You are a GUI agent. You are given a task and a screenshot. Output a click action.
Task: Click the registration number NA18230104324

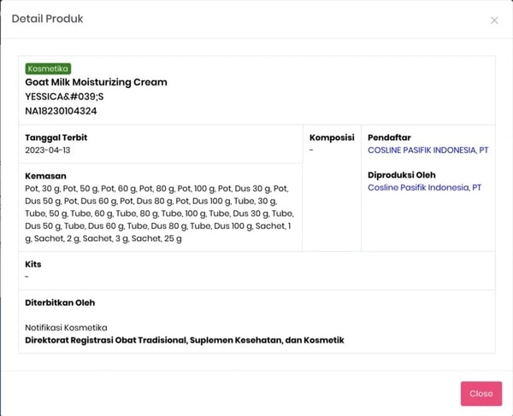[x=61, y=111]
